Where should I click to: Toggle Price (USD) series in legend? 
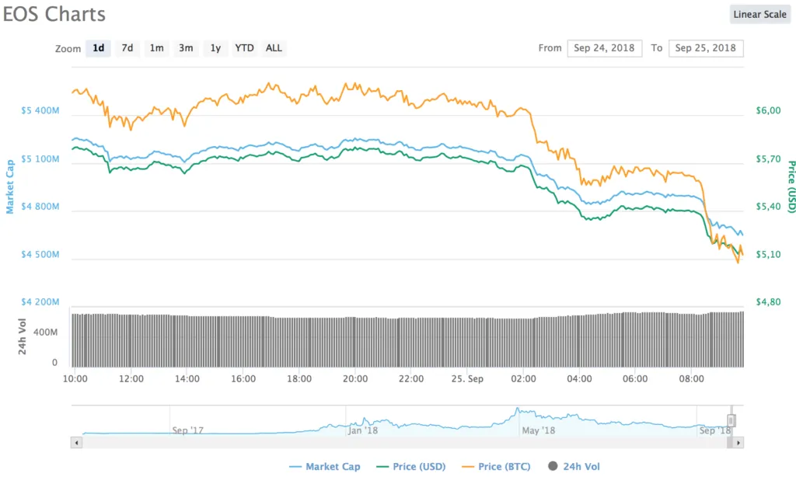click(411, 466)
